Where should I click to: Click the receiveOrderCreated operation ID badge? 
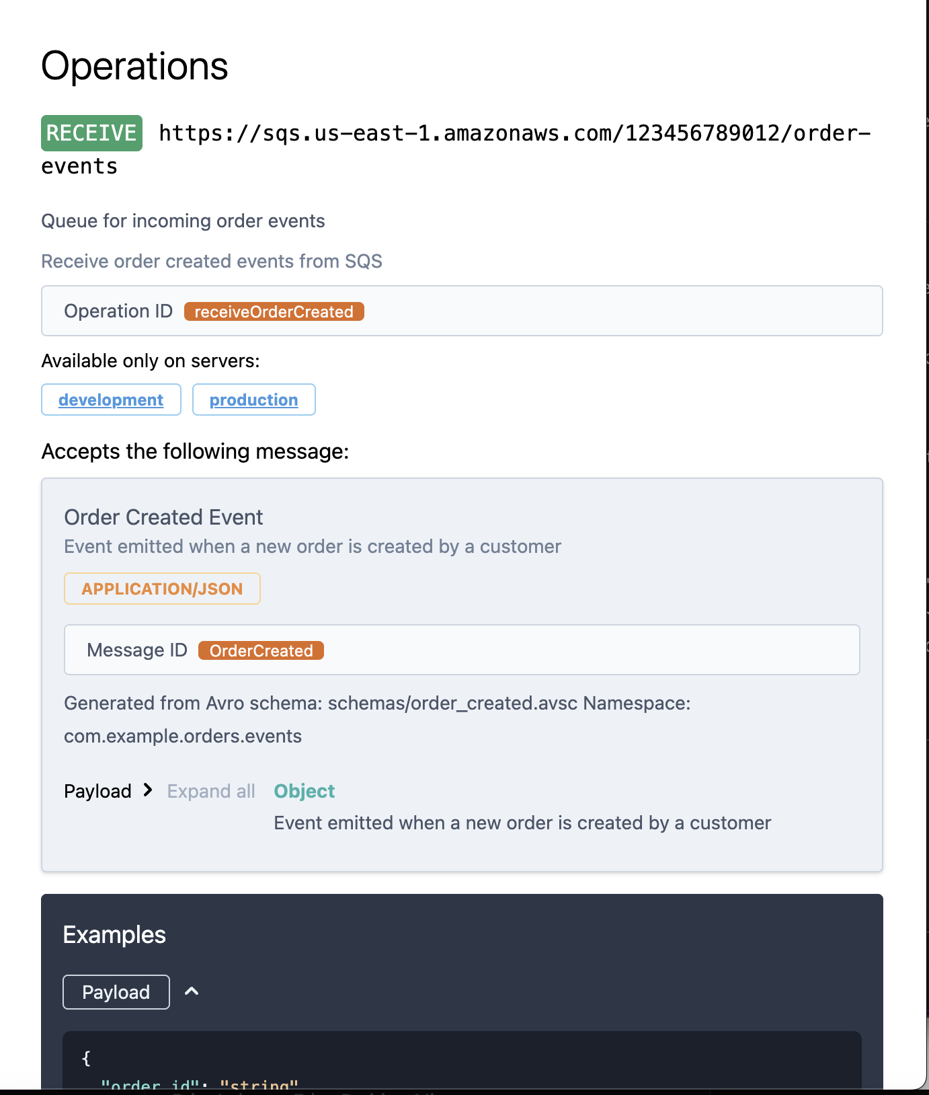[x=274, y=312]
